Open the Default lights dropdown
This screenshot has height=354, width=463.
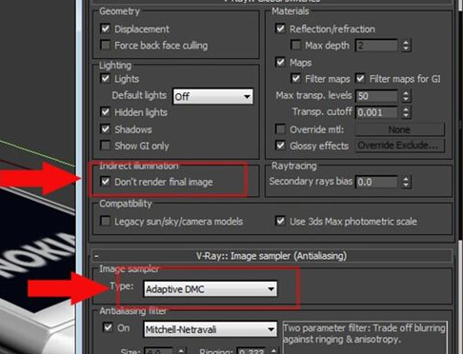213,96
